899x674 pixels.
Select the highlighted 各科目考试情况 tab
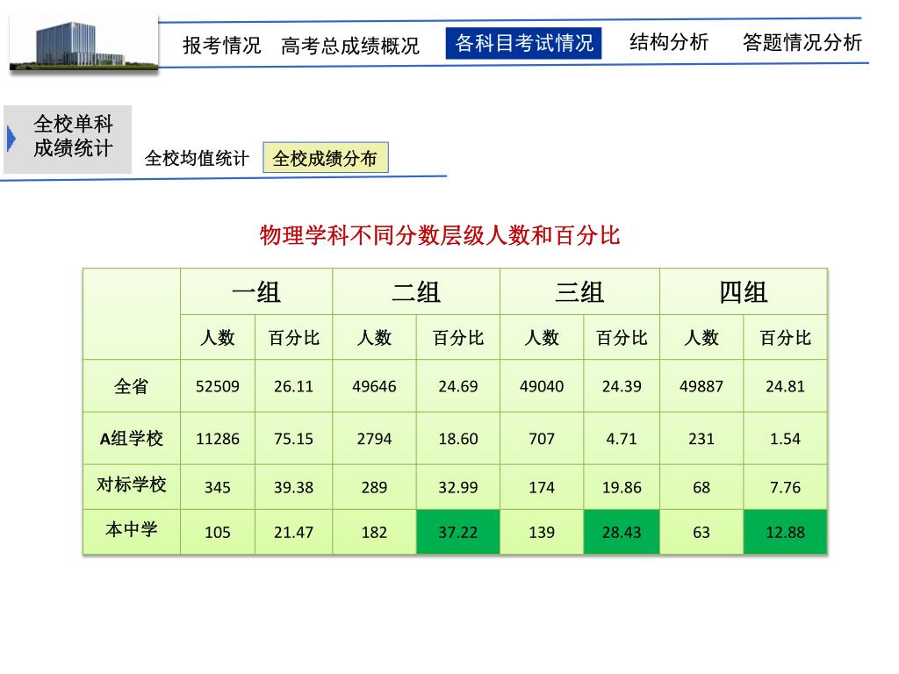point(523,43)
